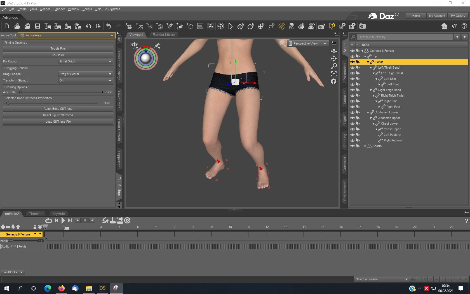Click the Save file icon in toolbar
Viewport: 470px width, 294px height.
pos(37,26)
